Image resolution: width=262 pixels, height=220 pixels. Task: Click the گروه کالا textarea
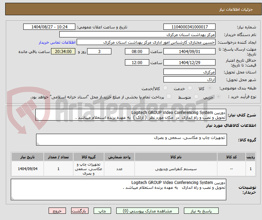[x=131, y=140]
